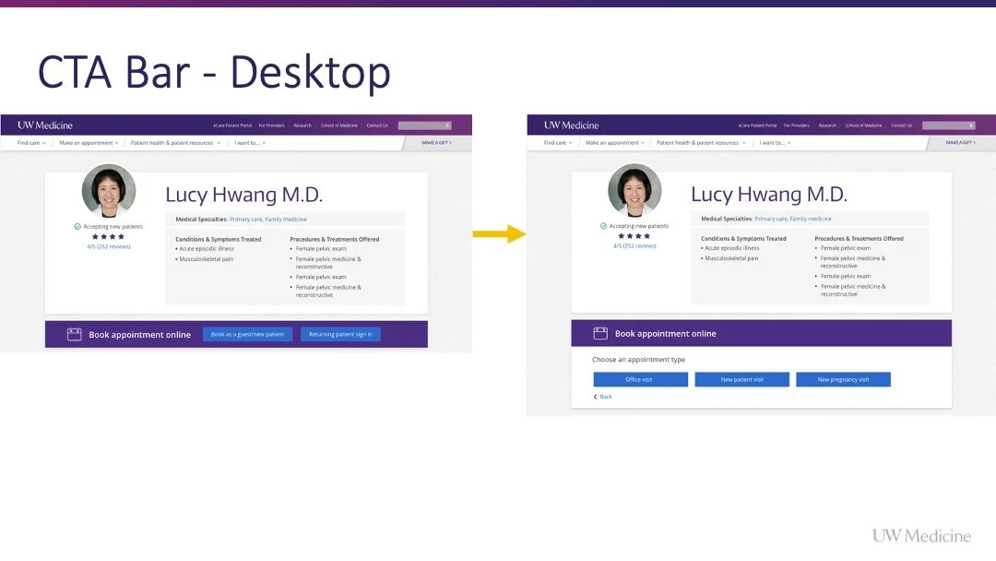Image resolution: width=996 pixels, height=561 pixels.
Task: Expand Patient health & patient resources in right mockup
Action: pyautogui.click(x=701, y=143)
